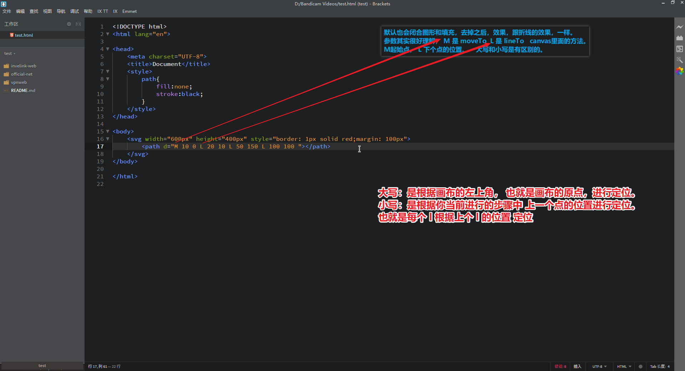
Task: Click the Brackets logo in the title bar
Action: click(4, 4)
